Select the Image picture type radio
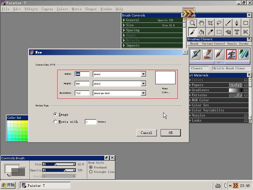The width and height of the screenshot is (253, 190). [55, 114]
